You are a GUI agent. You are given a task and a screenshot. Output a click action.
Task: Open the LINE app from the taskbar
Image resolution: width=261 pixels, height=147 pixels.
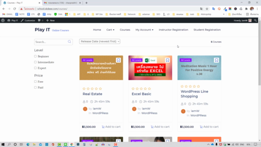tap(66, 144)
